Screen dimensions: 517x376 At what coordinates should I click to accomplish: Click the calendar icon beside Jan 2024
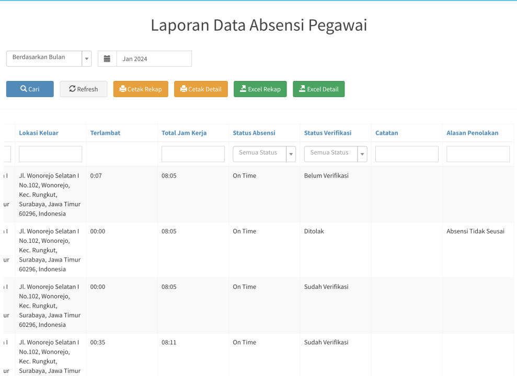107,59
